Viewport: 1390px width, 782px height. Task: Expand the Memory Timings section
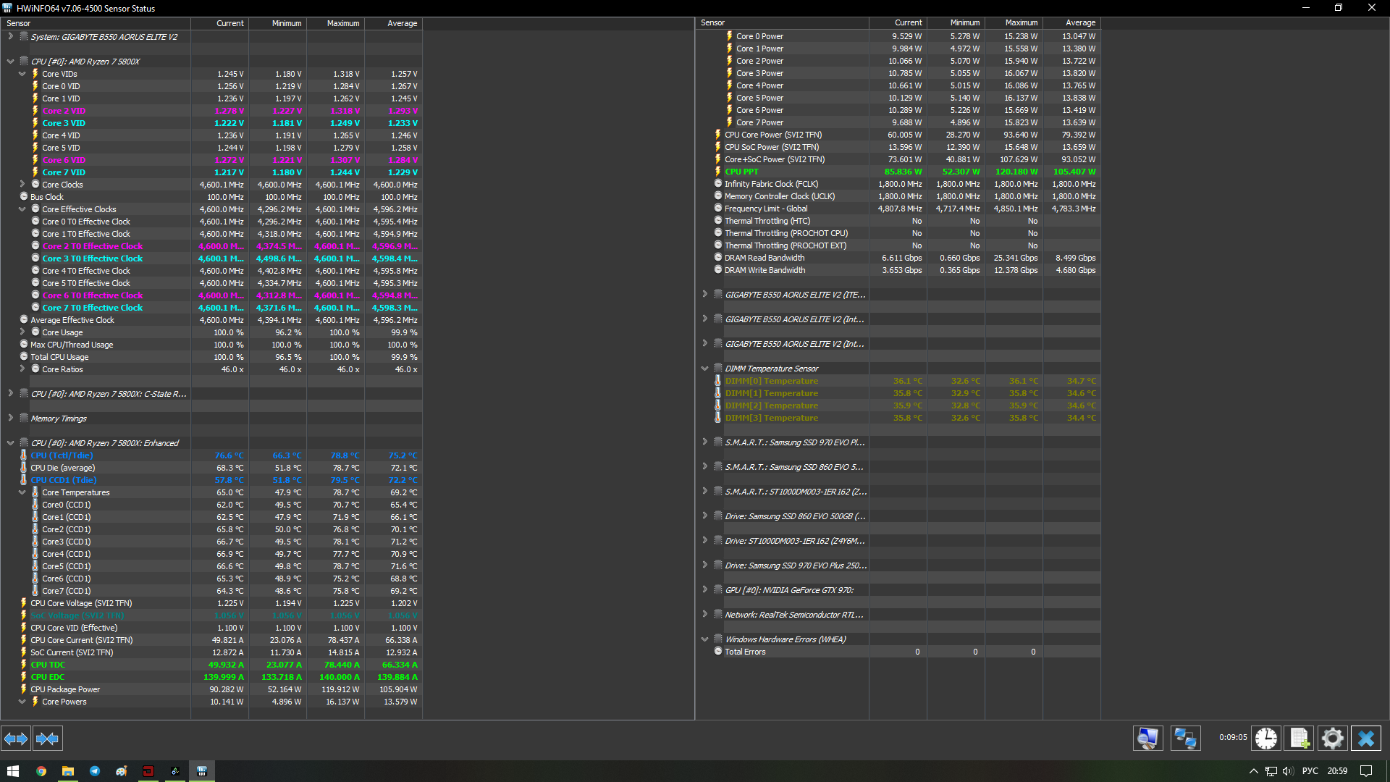click(10, 419)
